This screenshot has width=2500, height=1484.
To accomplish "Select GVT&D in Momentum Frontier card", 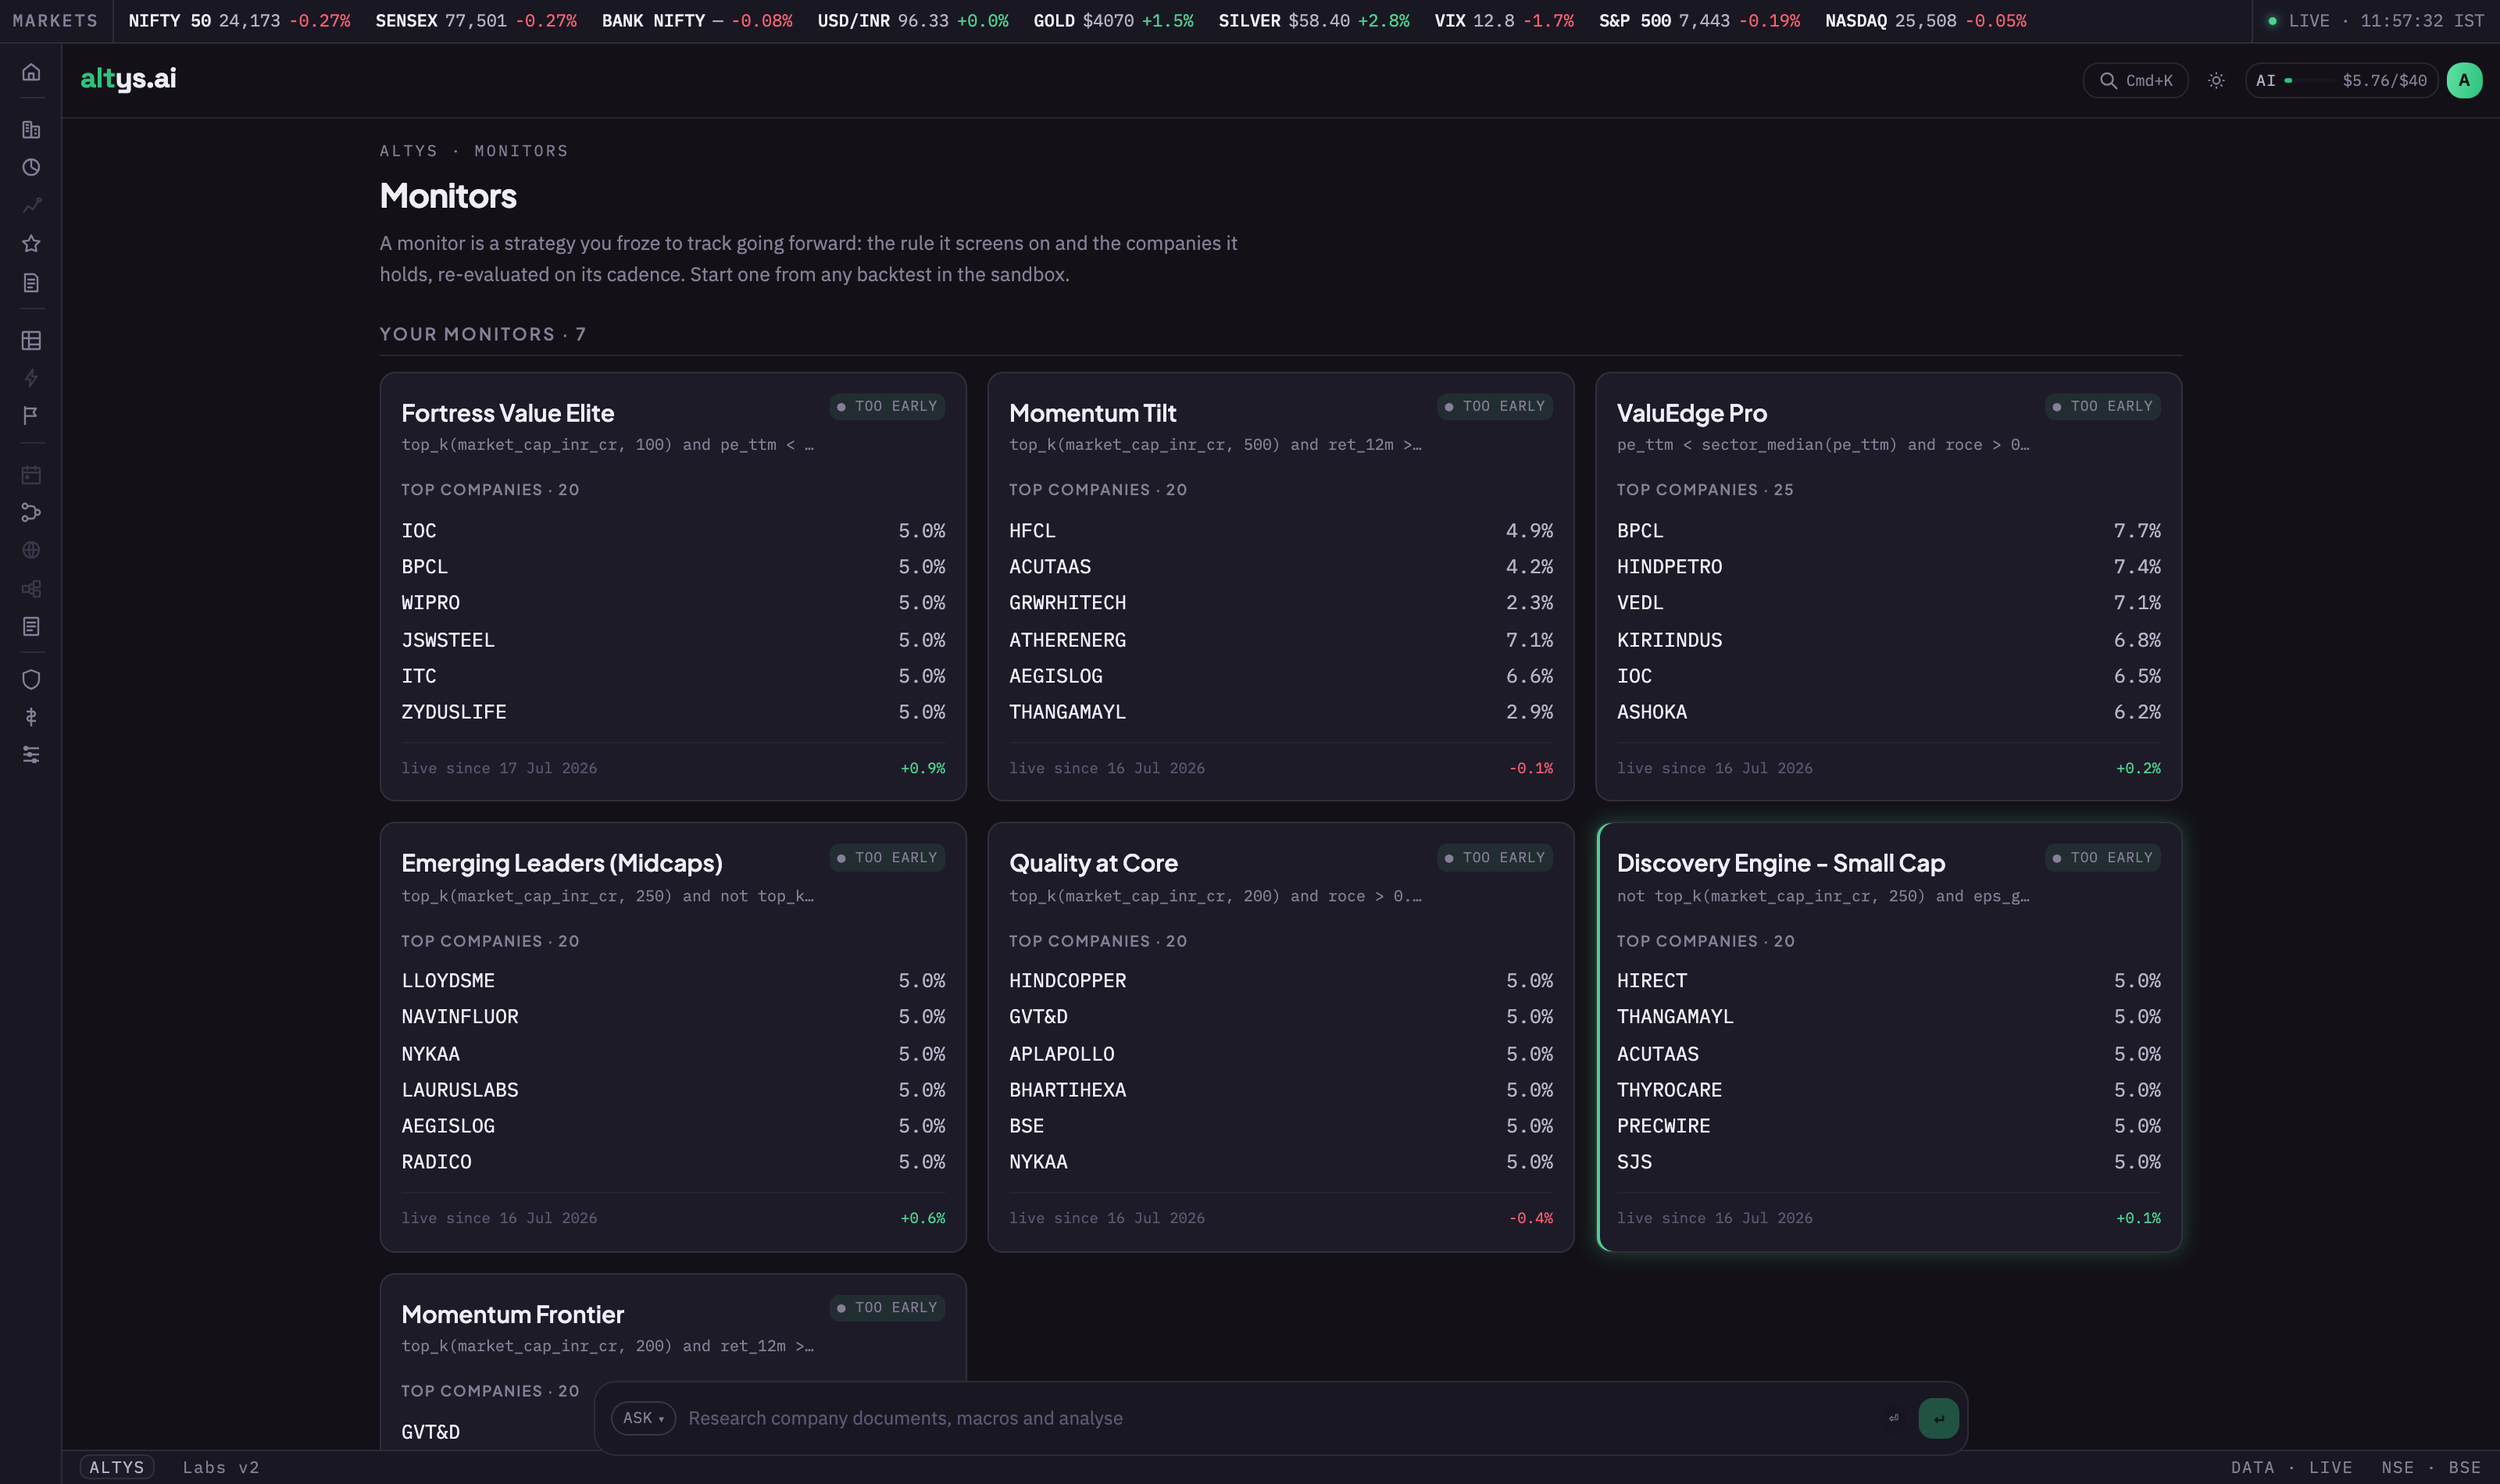I will [x=430, y=1432].
